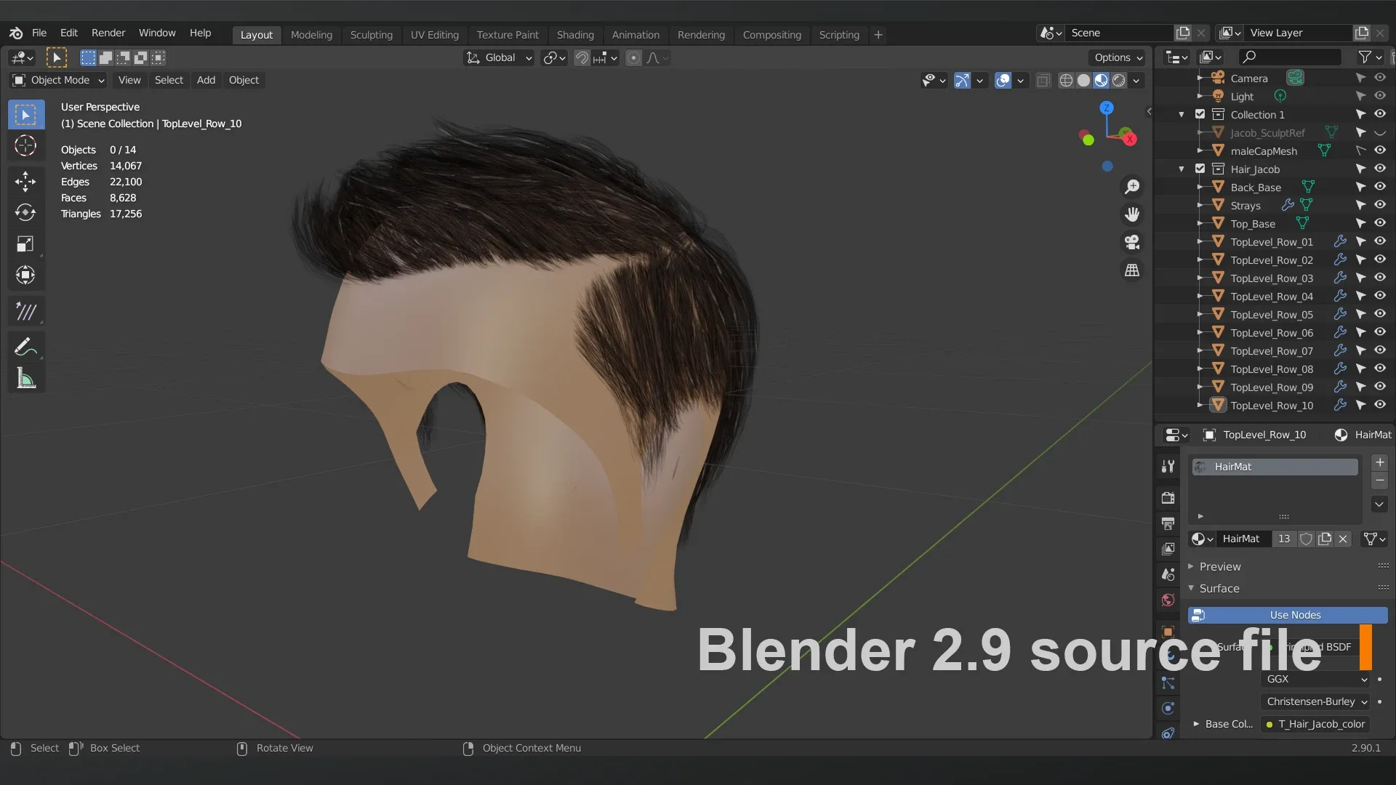Switch to rendered shading
1396x785 pixels.
point(1119,80)
